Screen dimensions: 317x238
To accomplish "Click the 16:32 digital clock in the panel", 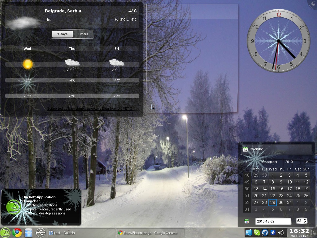I will 299,231.
